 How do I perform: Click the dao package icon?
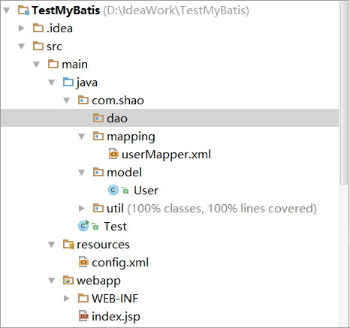[x=98, y=118]
